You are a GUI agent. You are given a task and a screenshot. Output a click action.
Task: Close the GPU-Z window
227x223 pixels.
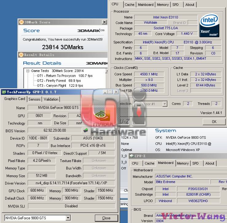[116, 92]
